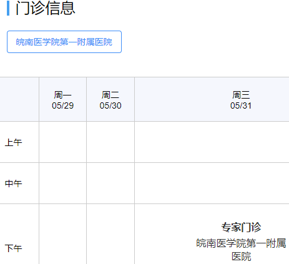The image size is (289, 264).
Task: Click Monday morning empty schedule cell
Action: [62, 142]
